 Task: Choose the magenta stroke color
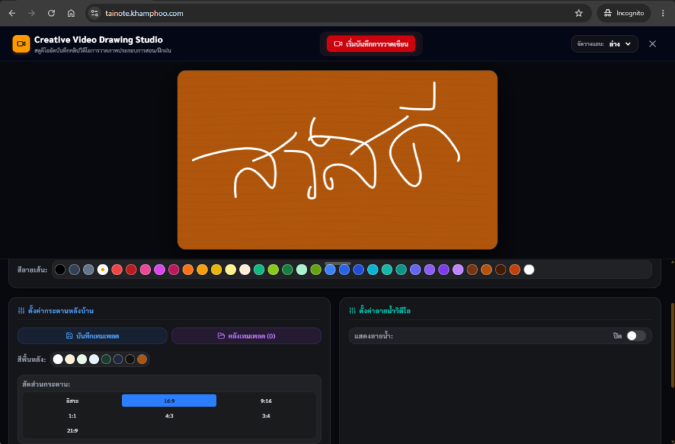[160, 270]
